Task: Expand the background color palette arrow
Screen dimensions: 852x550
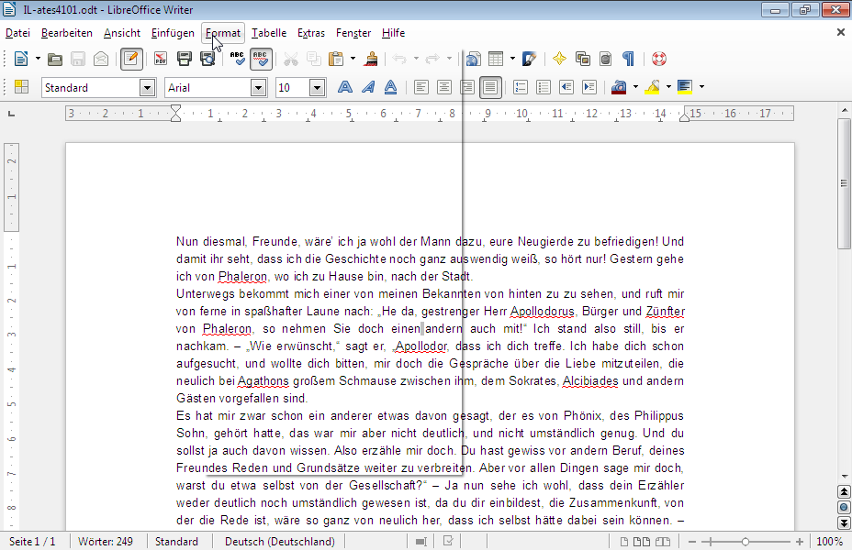Action: click(x=702, y=87)
